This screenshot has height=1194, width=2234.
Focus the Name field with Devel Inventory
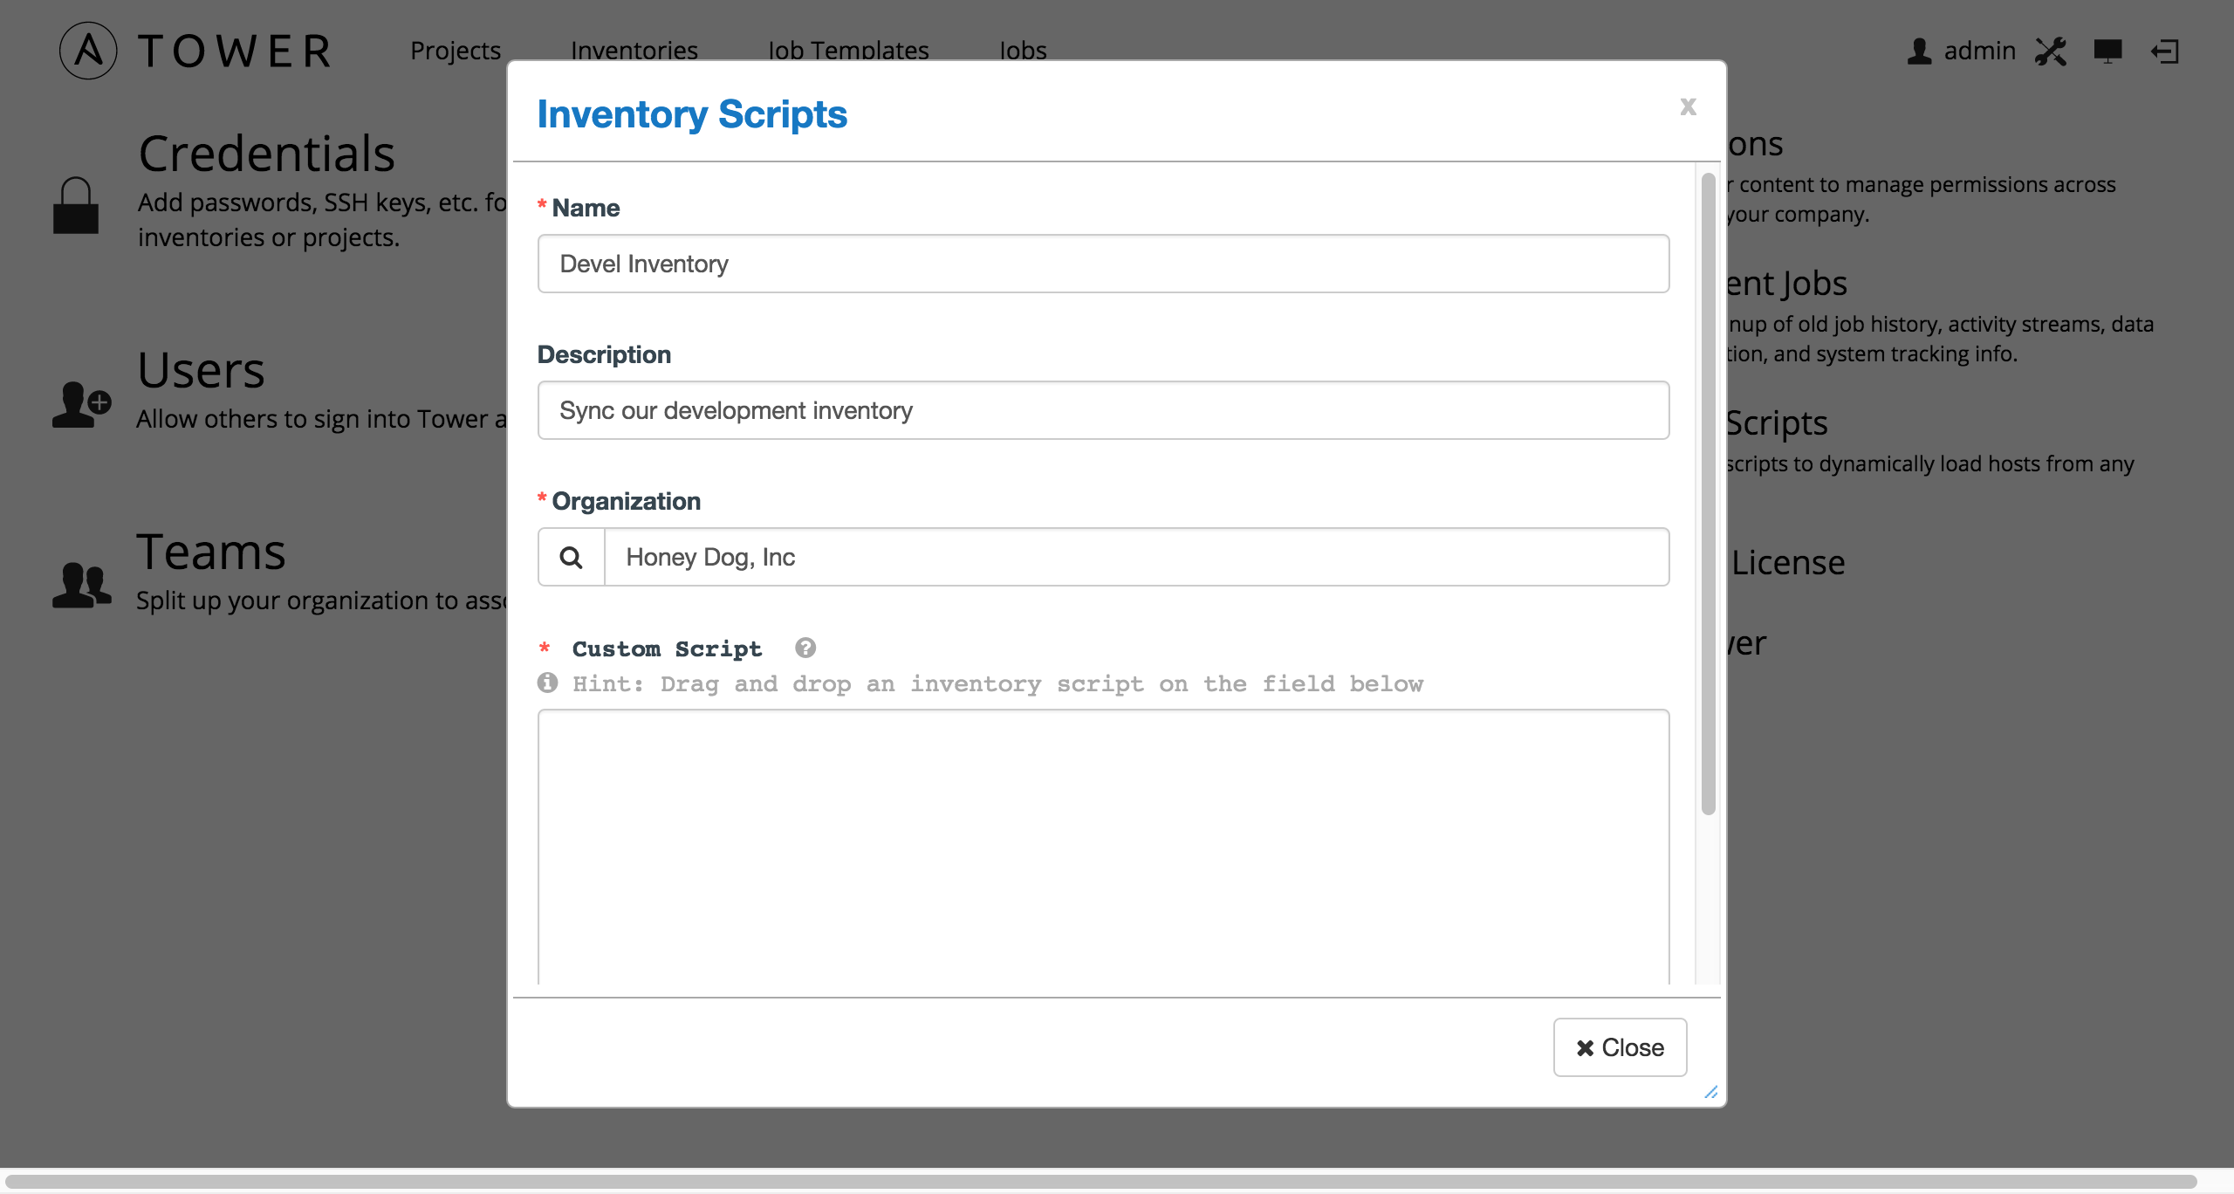pos(1104,264)
